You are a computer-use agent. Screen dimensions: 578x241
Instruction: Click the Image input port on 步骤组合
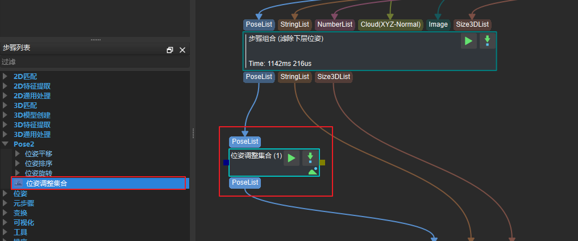click(438, 24)
